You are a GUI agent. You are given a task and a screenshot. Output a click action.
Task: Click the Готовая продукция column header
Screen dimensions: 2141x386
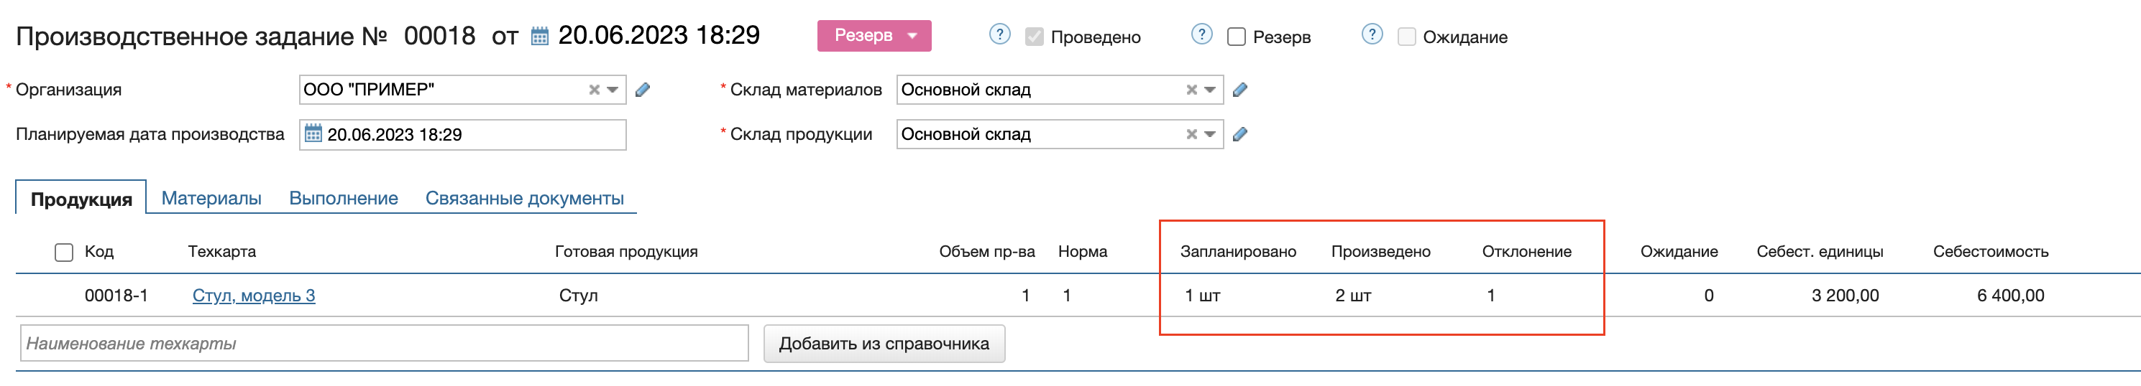pyautogui.click(x=627, y=252)
